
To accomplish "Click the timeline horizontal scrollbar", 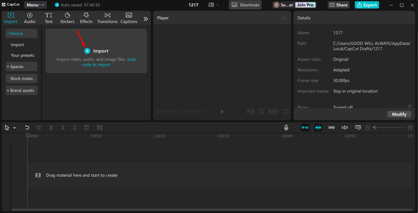I will [x=212, y=210].
